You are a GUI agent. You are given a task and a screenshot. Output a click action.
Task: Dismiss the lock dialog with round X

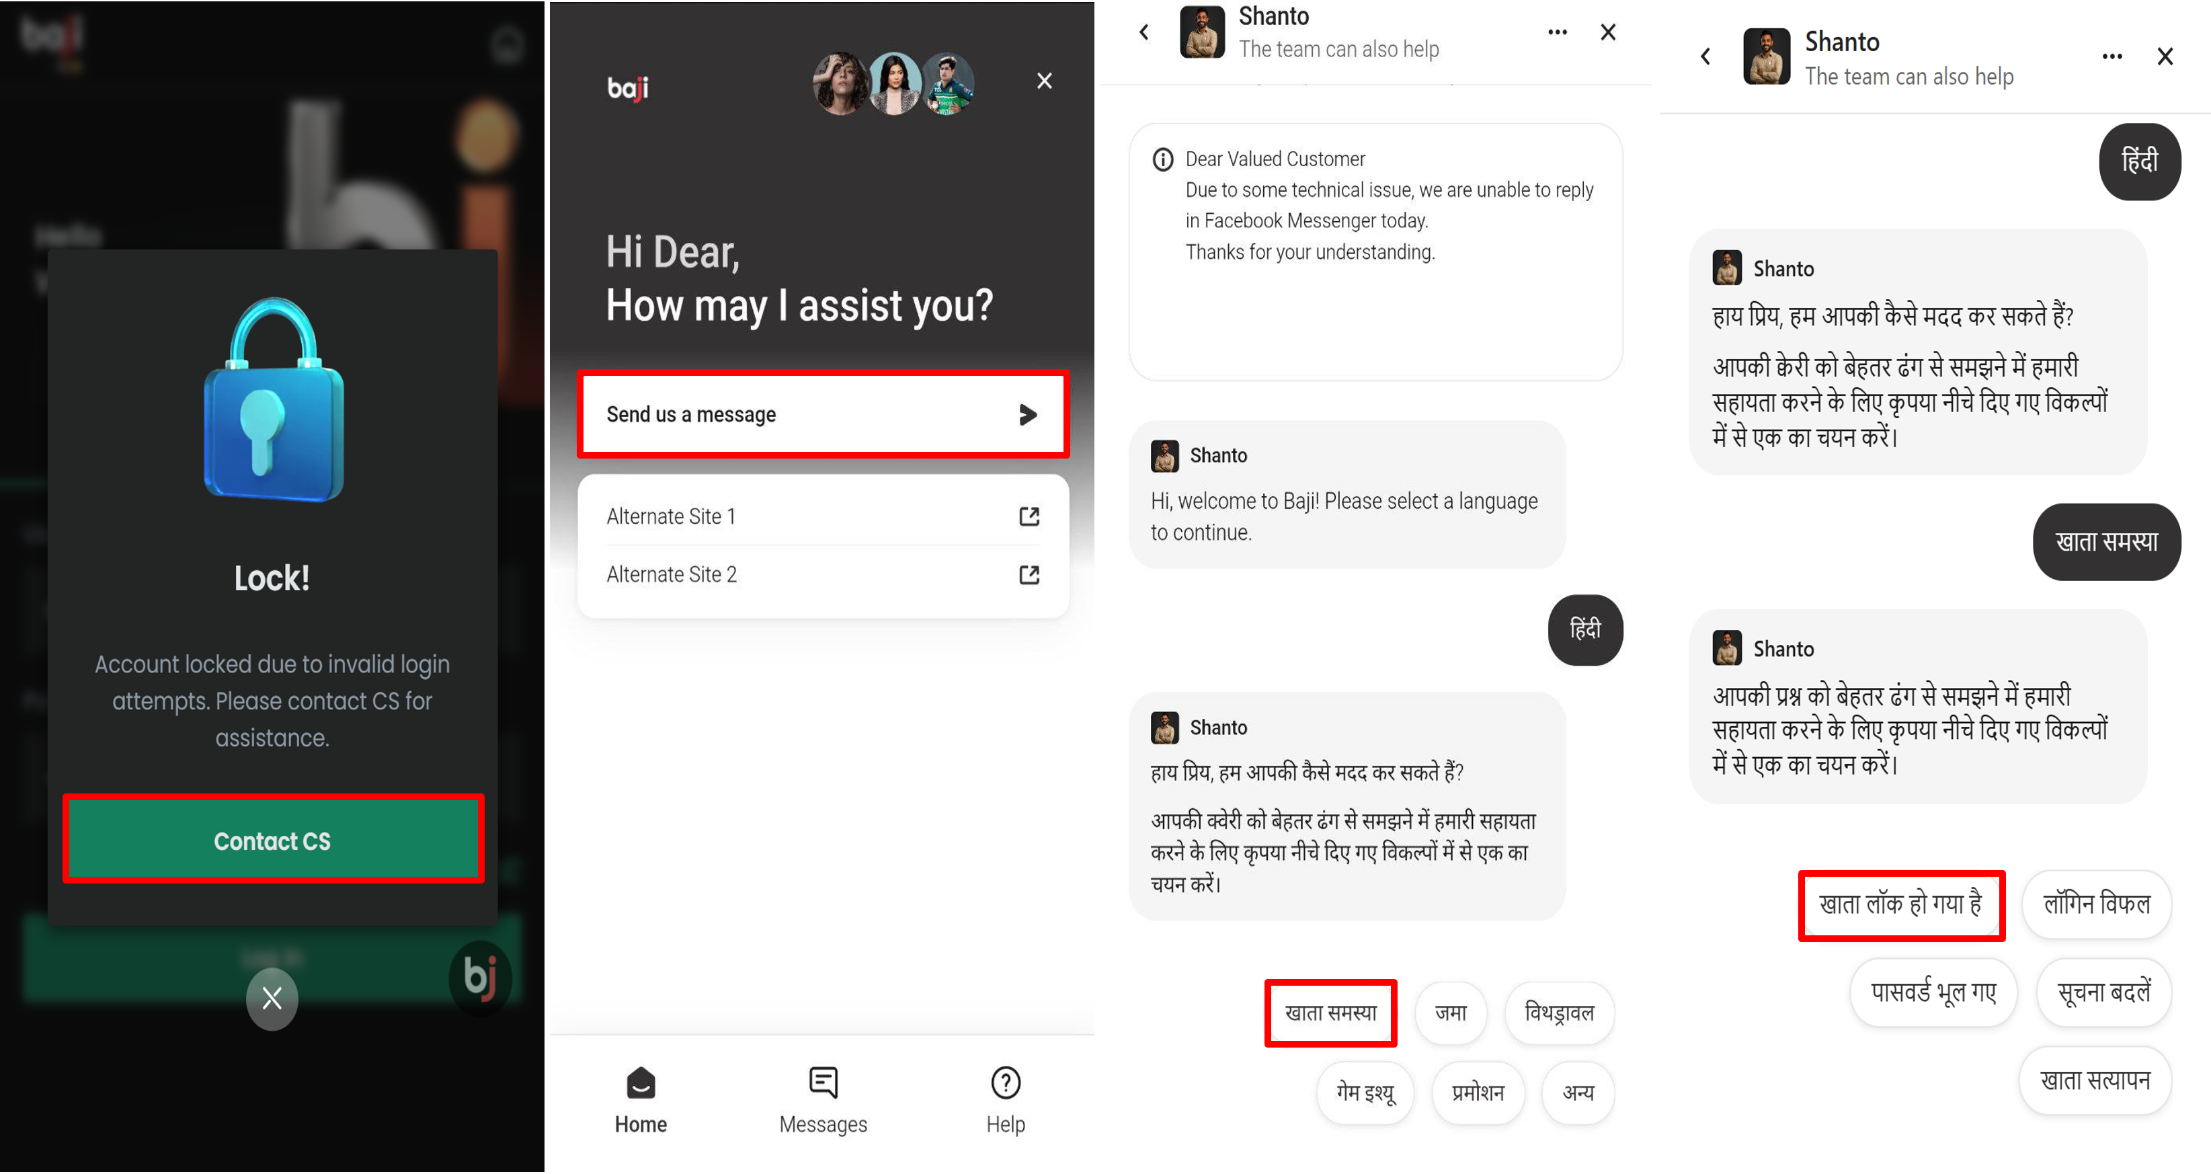tap(272, 998)
